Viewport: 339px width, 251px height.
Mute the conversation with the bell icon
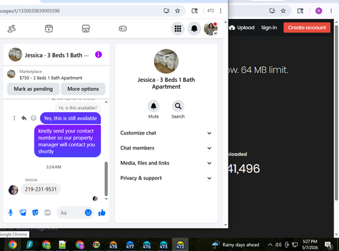tap(153, 106)
